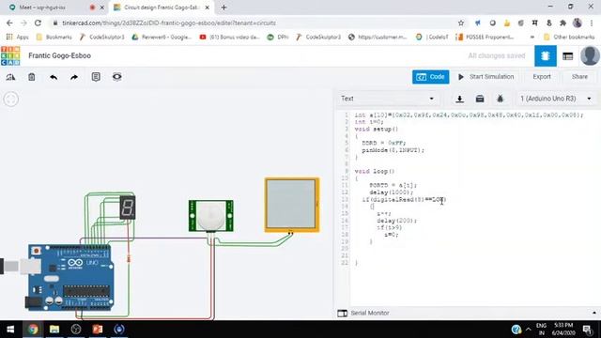Click the resistor on the red wire
Viewport: 601px width, 338px height.
point(129,259)
